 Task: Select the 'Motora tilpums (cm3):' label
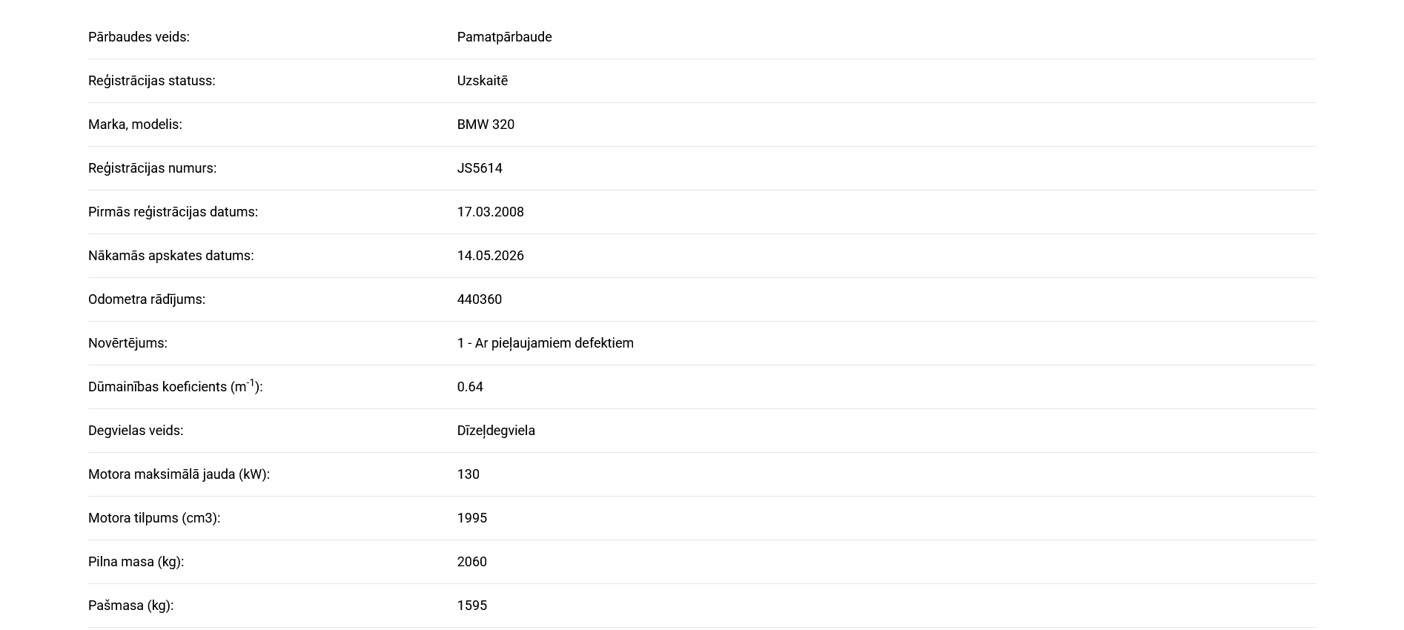pyautogui.click(x=154, y=518)
